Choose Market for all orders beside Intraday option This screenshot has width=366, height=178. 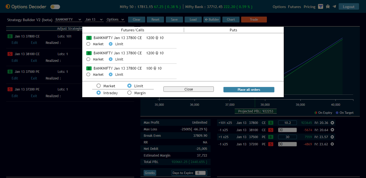tap(99, 86)
